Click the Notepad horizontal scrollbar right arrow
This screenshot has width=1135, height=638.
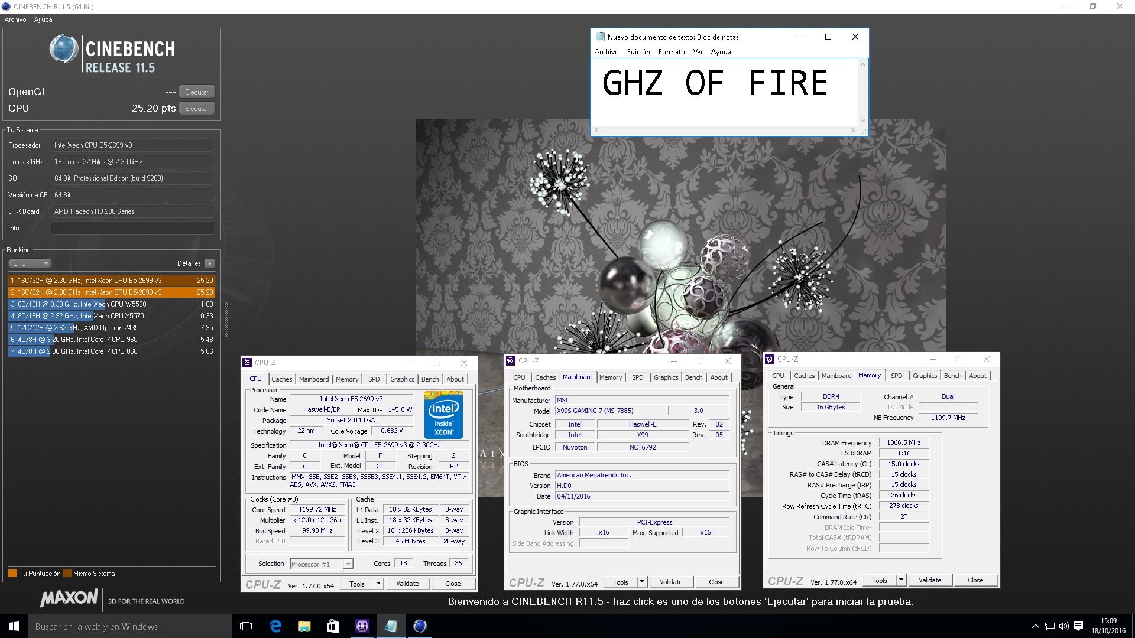point(853,130)
